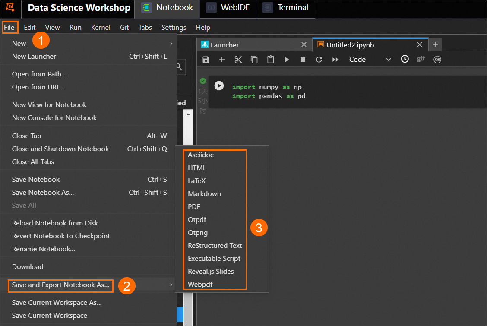Run cell via in-cell play button
The height and width of the screenshot is (326, 487).
219,85
